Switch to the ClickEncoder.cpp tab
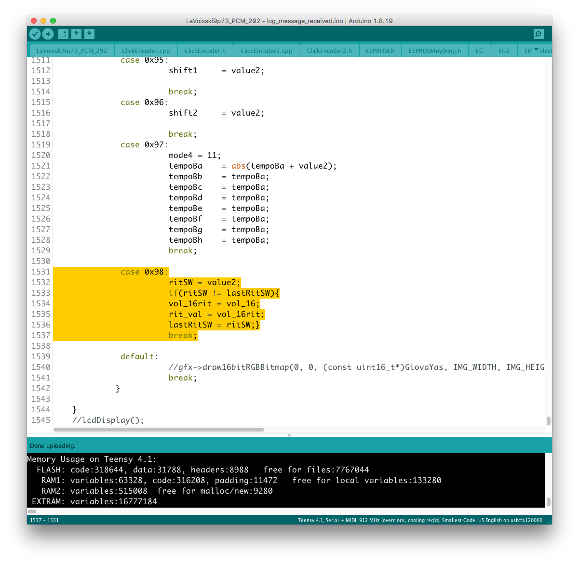 tap(146, 51)
